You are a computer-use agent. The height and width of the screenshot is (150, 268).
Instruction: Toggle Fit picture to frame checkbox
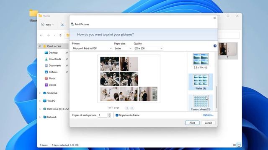click(x=117, y=115)
